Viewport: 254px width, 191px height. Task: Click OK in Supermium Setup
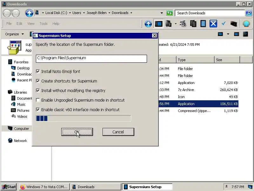click(x=77, y=132)
